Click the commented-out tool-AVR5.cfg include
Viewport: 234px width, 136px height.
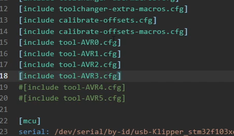pyautogui.click(x=72, y=98)
